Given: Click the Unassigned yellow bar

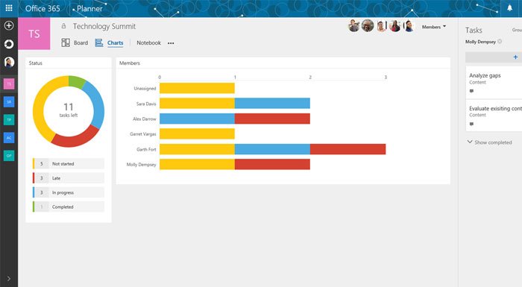Looking at the screenshot, I should click(197, 88).
